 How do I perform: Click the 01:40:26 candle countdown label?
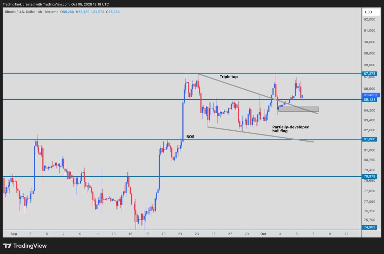[371, 95]
